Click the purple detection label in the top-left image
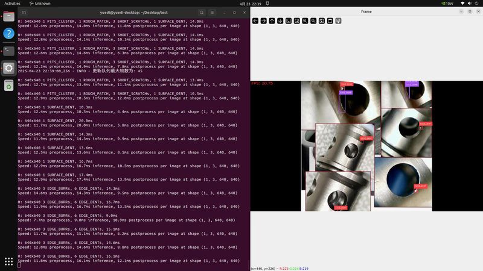The width and height of the screenshot is (483, 271). 345,93
